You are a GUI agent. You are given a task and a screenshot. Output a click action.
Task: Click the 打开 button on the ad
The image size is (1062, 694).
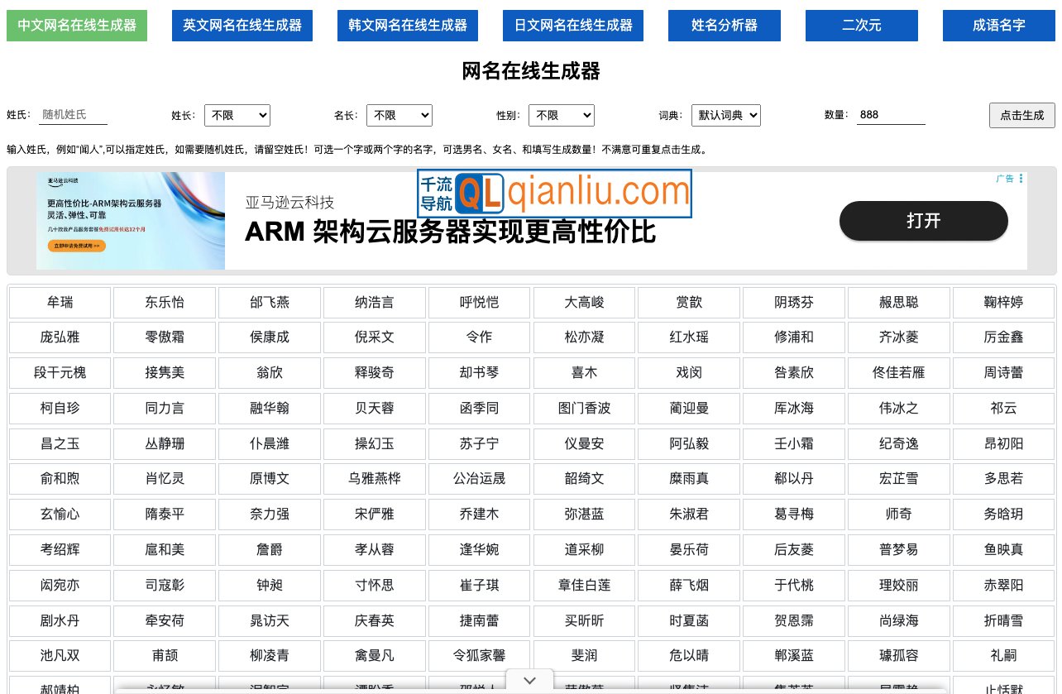(923, 221)
